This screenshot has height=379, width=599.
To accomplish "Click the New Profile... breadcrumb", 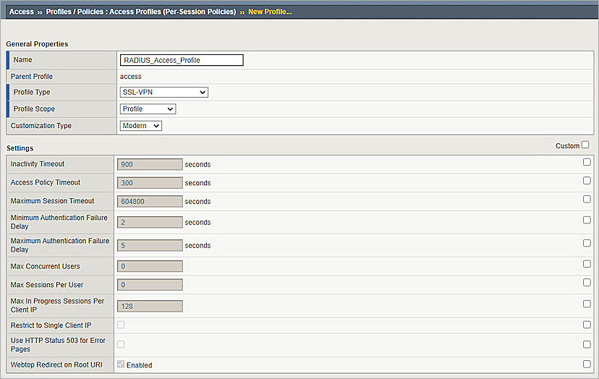I will pos(270,12).
